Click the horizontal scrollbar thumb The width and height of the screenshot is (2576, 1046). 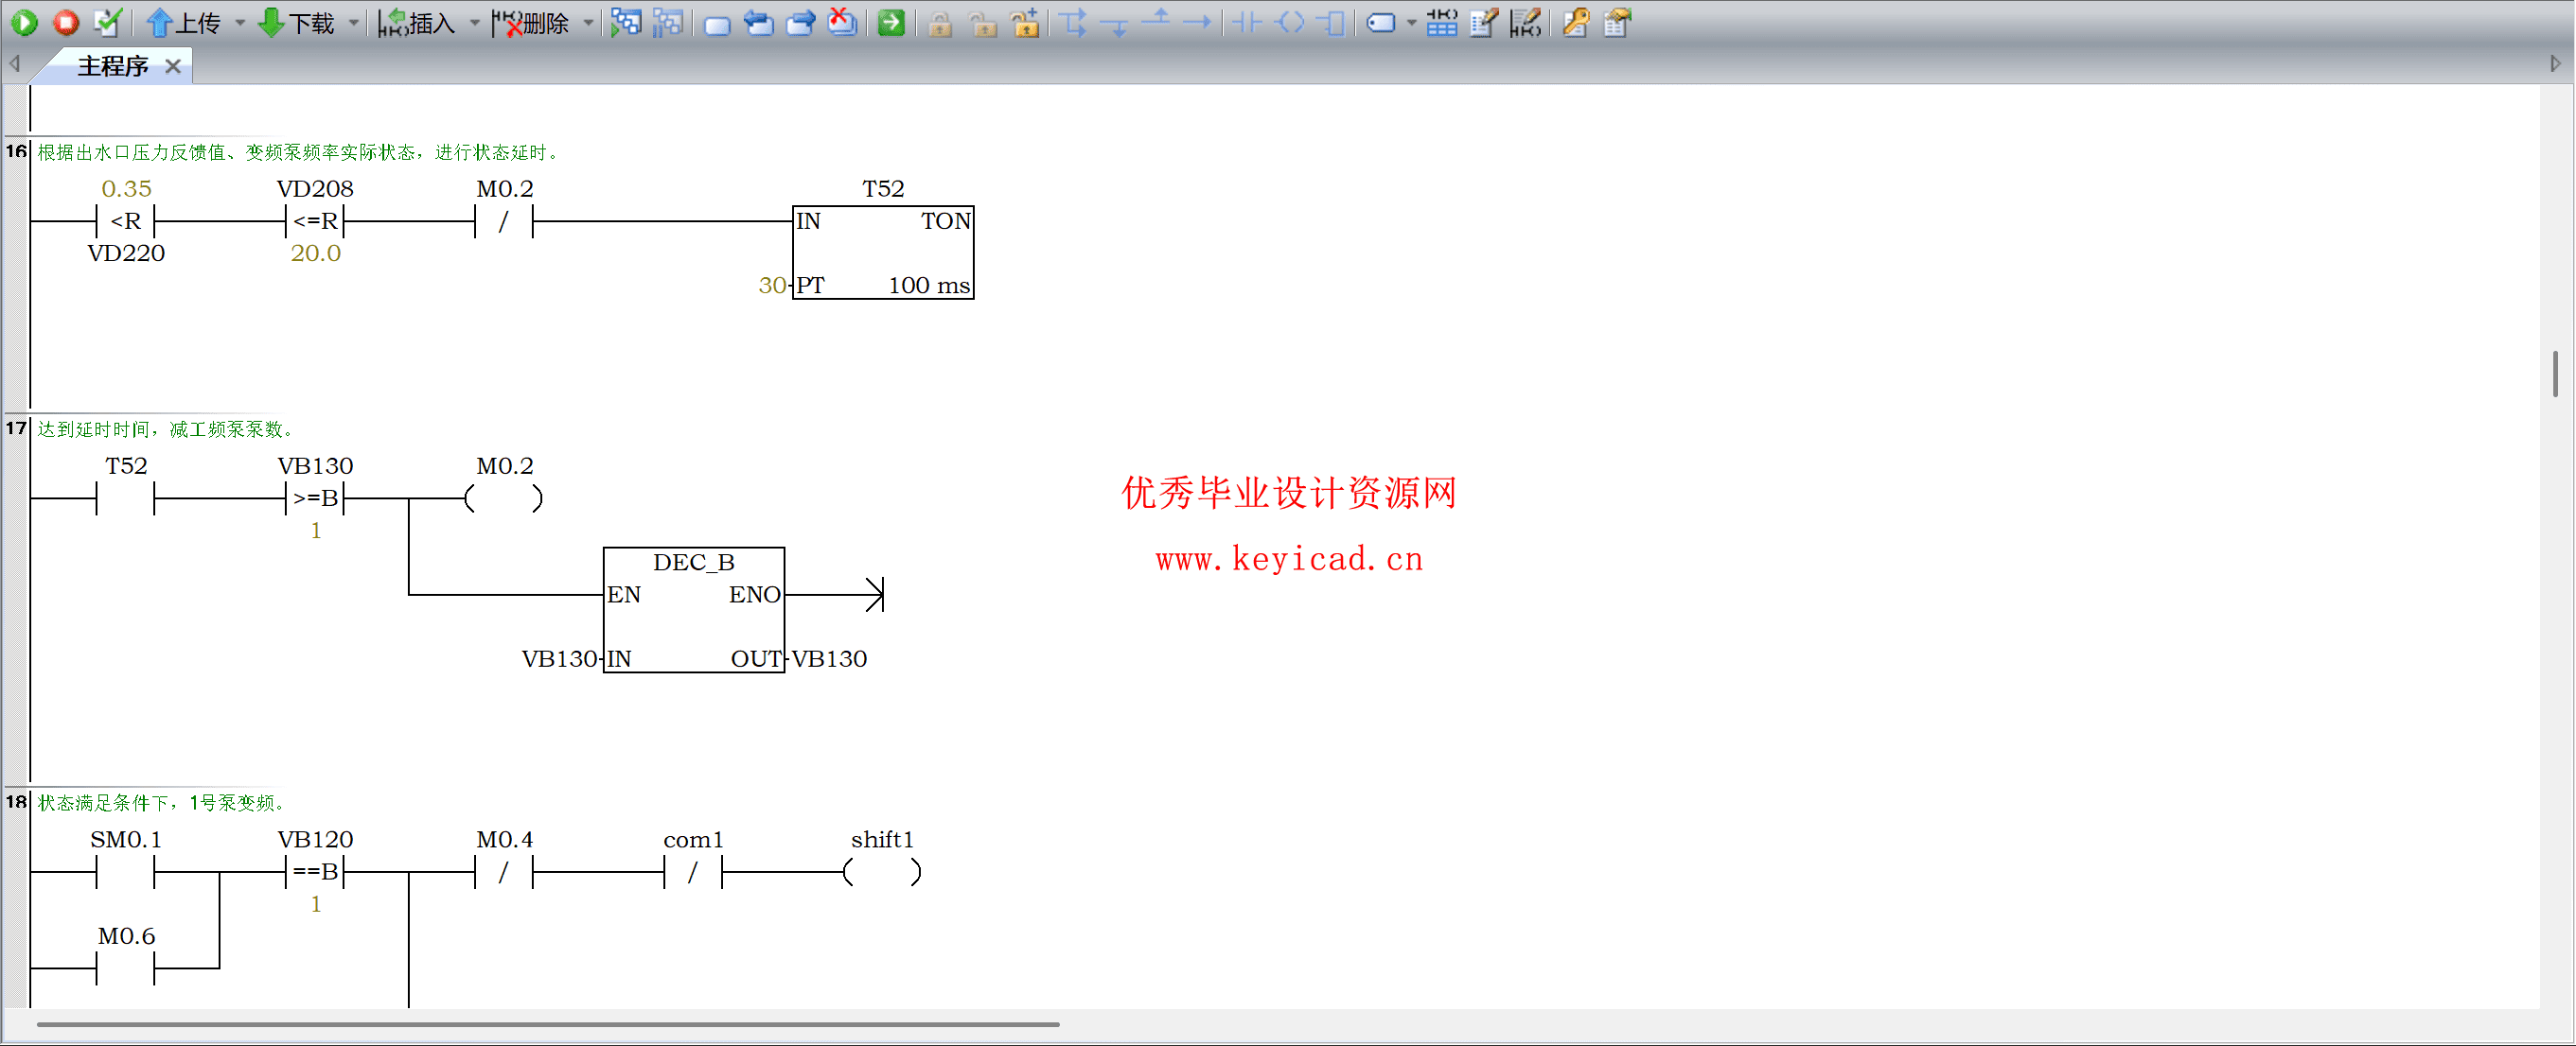pyautogui.click(x=548, y=1024)
